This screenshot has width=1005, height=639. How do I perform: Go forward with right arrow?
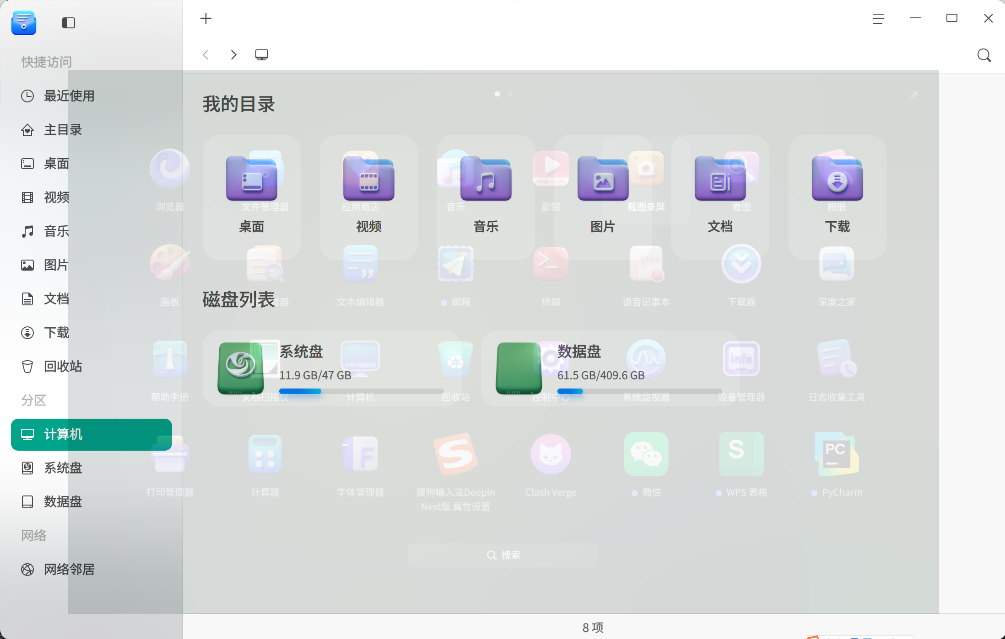coord(234,55)
